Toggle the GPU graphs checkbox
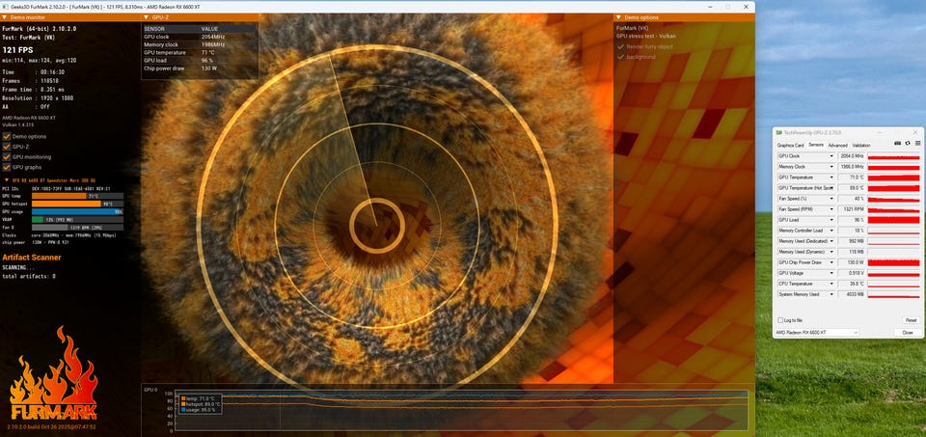 tap(7, 167)
